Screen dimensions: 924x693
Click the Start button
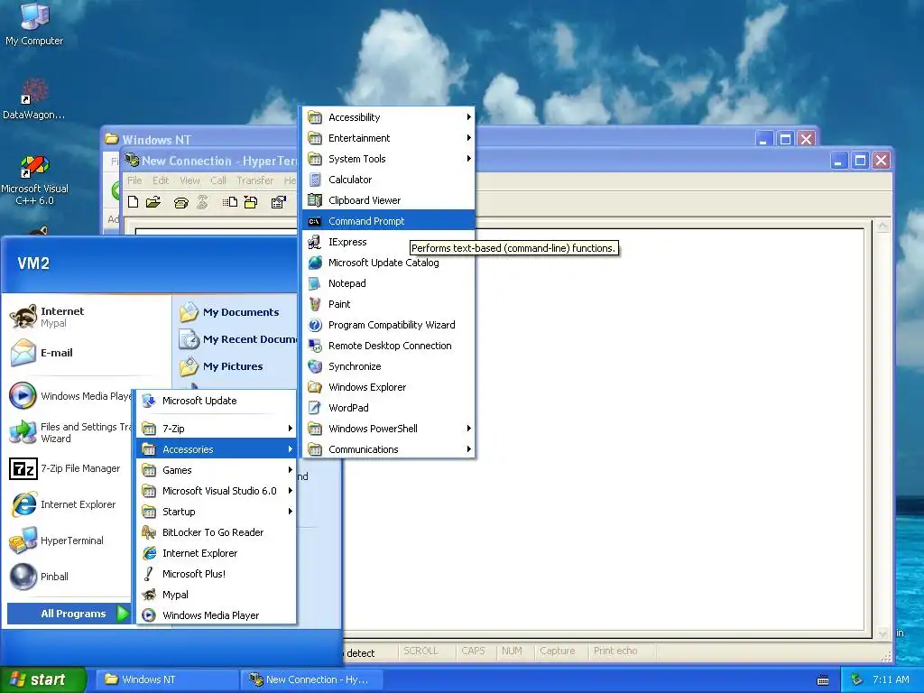(x=42, y=679)
